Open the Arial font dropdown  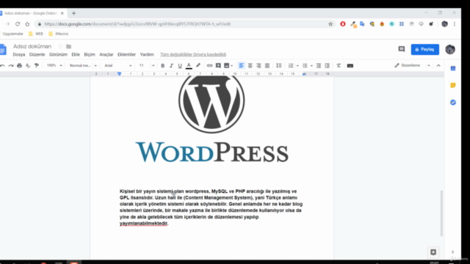pos(117,65)
